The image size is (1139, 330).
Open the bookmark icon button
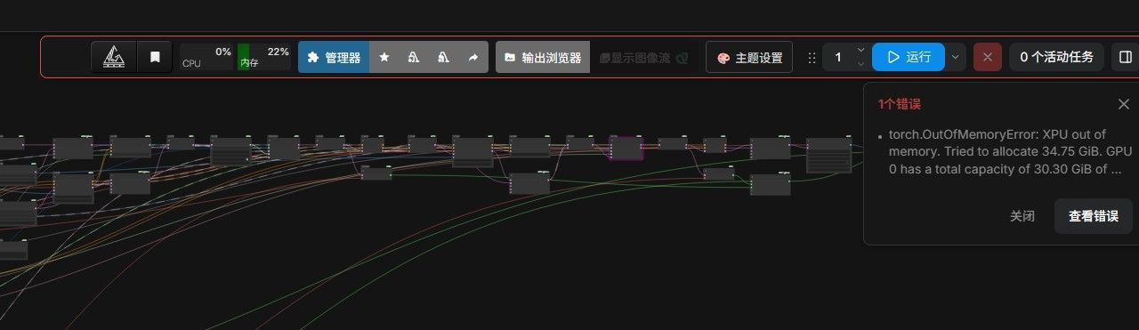pyautogui.click(x=155, y=57)
